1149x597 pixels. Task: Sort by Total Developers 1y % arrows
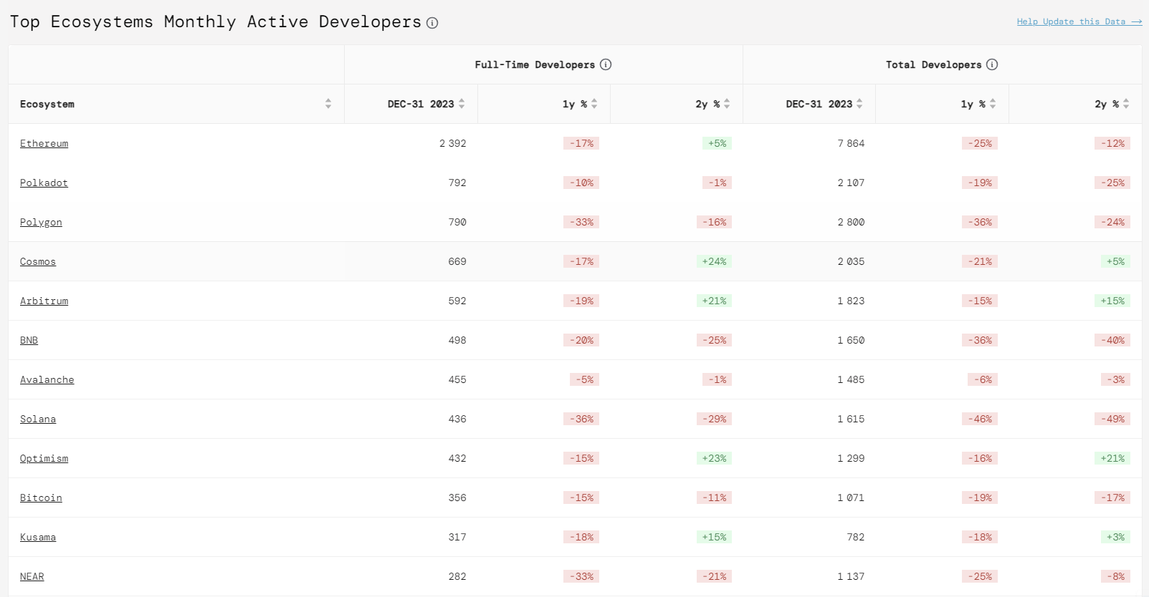coord(993,104)
